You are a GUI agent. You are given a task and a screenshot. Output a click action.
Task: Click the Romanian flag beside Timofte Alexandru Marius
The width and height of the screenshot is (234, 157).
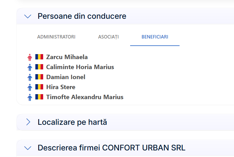(39, 97)
